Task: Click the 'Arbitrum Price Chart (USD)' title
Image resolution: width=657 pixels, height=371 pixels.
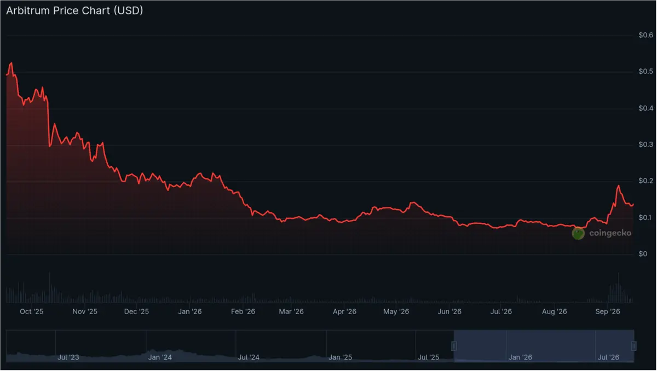Action: click(74, 10)
